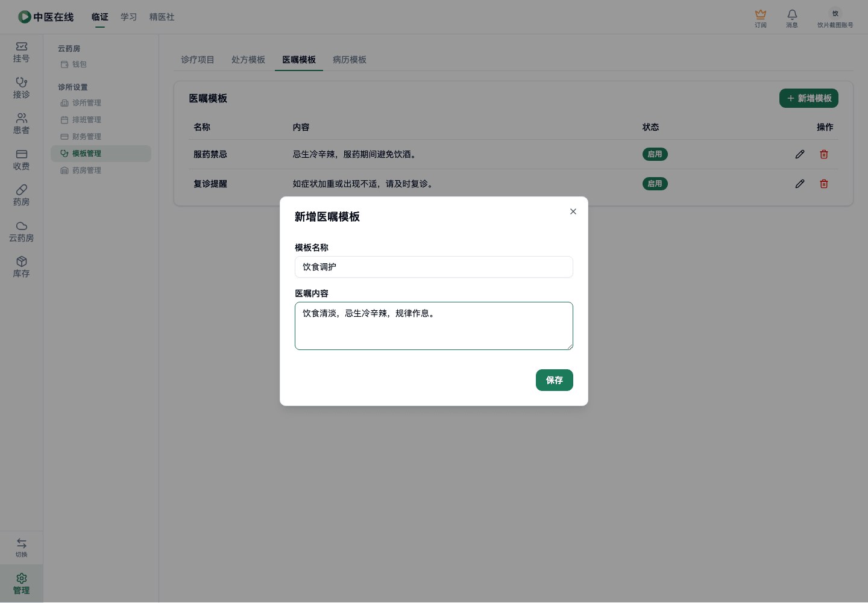Focus the 模板名称 input field
This screenshot has height=603, width=868.
click(x=434, y=267)
